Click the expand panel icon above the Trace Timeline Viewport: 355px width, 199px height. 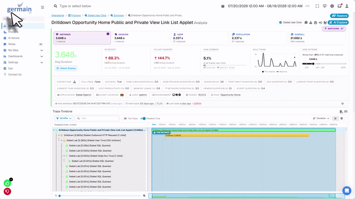(346, 111)
